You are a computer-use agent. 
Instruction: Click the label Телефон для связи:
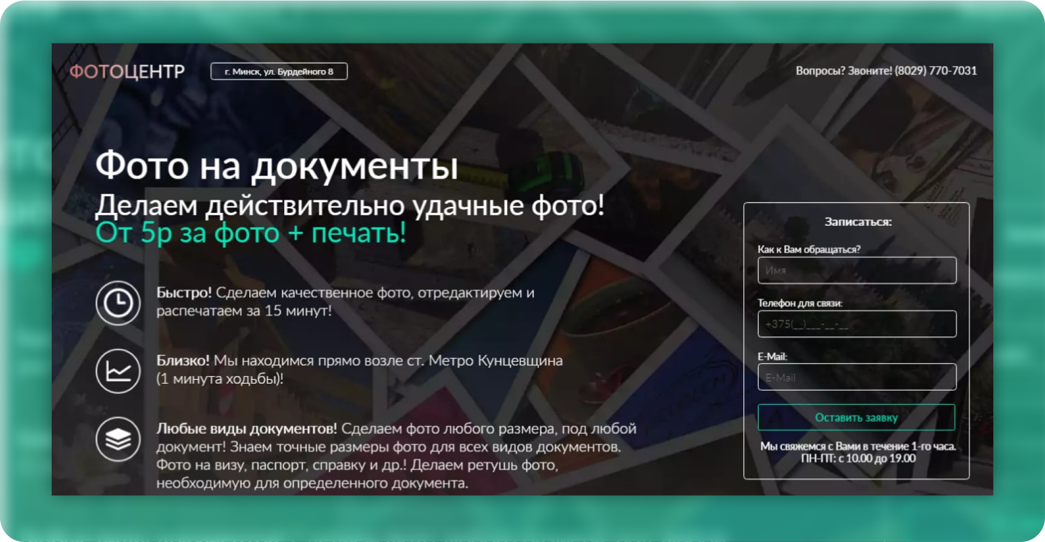tap(800, 303)
